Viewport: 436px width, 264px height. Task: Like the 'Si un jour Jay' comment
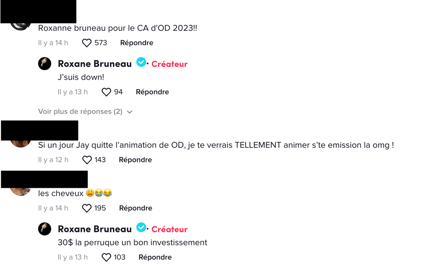[87, 160]
